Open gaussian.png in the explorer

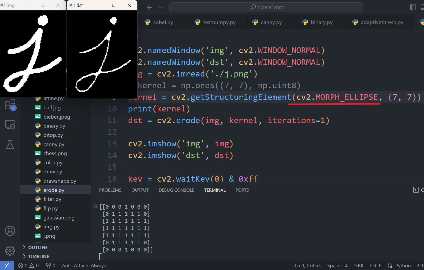(x=56, y=218)
